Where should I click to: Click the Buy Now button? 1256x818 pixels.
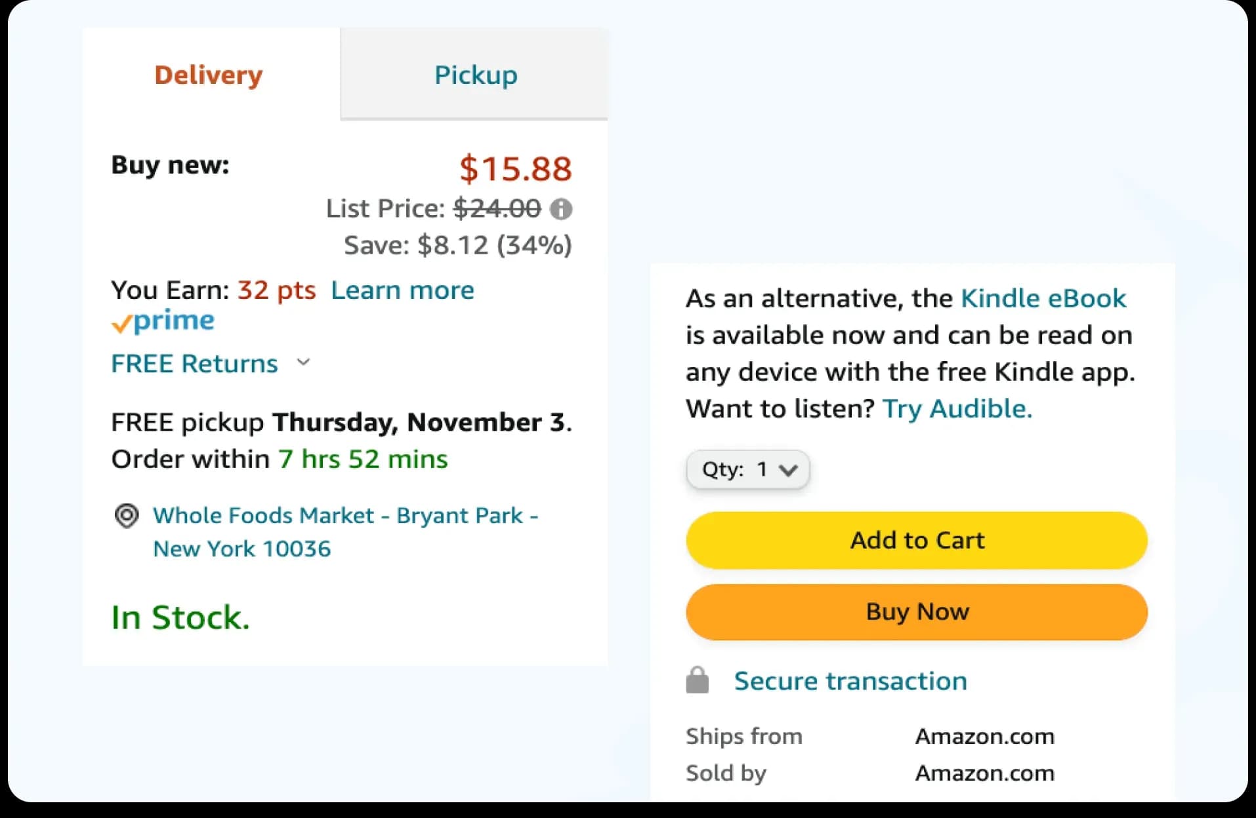pyautogui.click(x=916, y=612)
